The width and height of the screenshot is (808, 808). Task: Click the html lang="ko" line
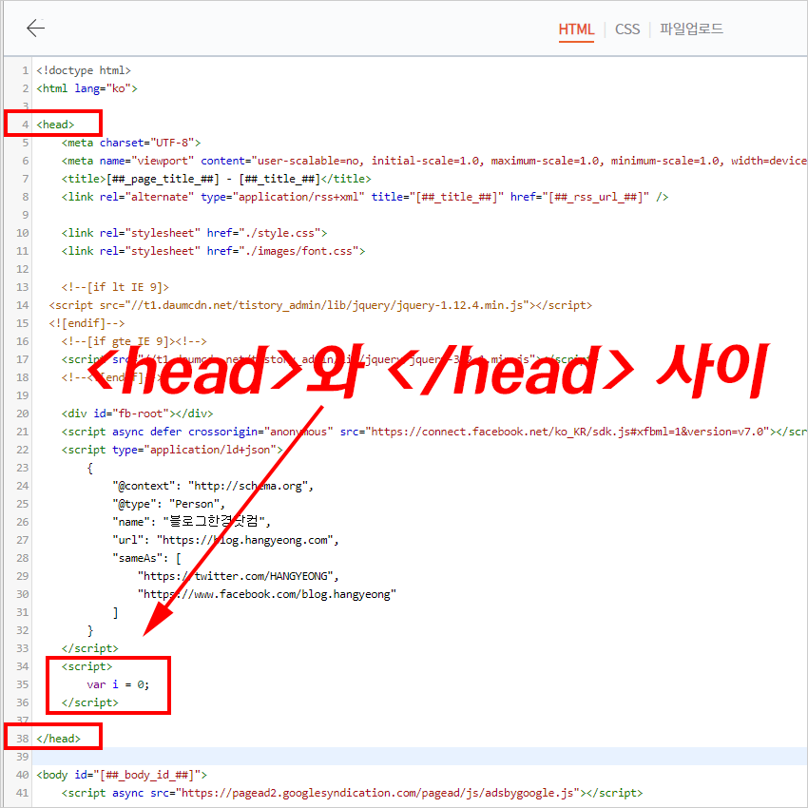[87, 88]
